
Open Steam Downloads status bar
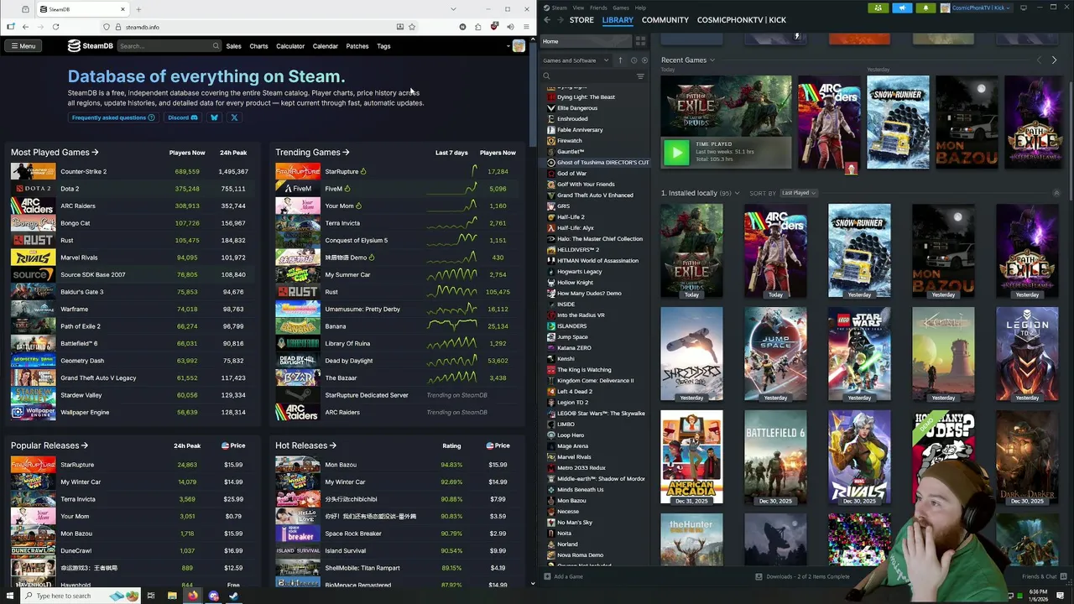802,576
